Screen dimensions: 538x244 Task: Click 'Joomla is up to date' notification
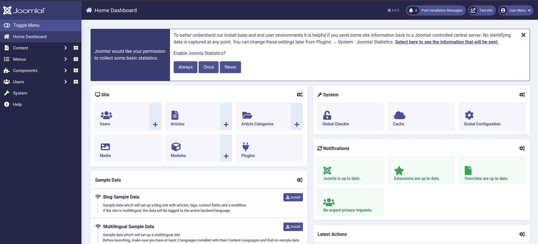click(351, 170)
